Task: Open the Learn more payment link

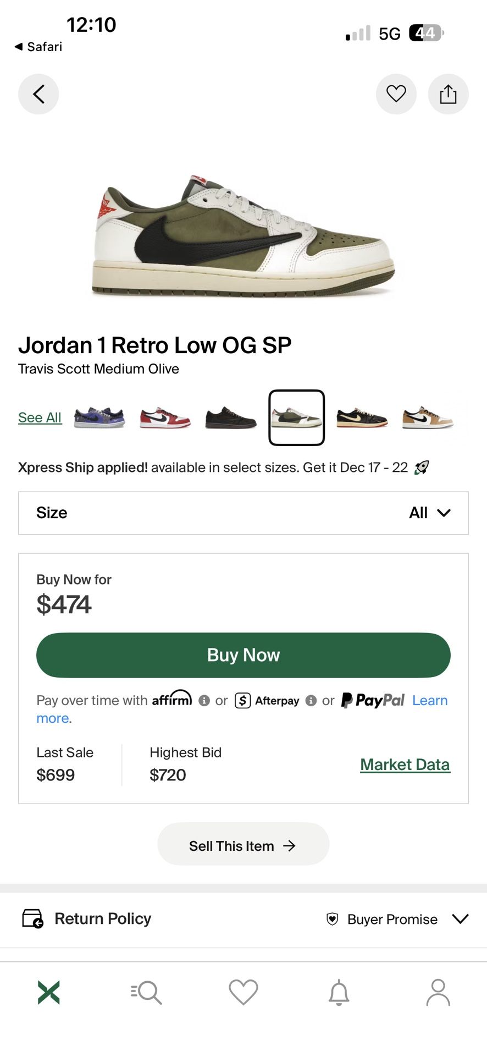Action: click(430, 700)
